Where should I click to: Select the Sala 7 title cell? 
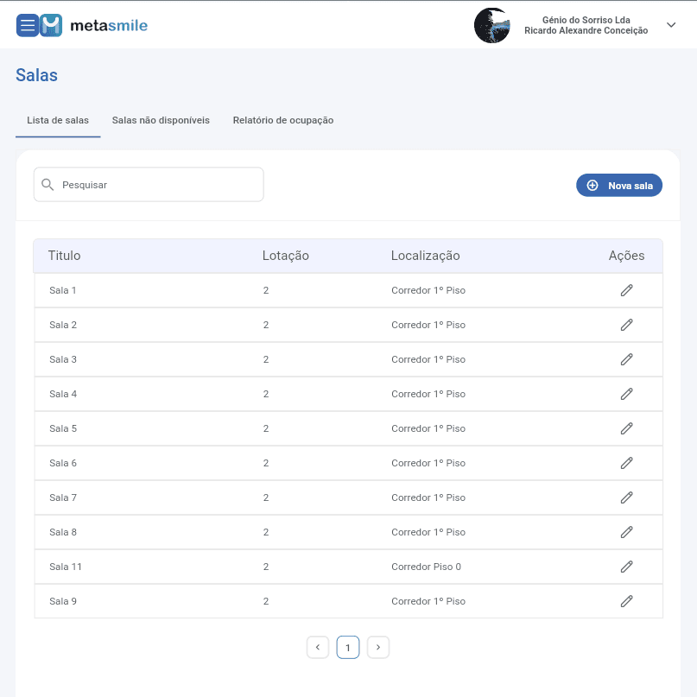tap(63, 497)
